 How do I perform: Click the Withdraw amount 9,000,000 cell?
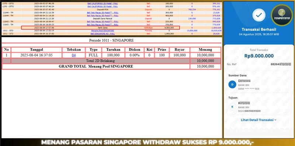pyautogui.click(x=169, y=28)
